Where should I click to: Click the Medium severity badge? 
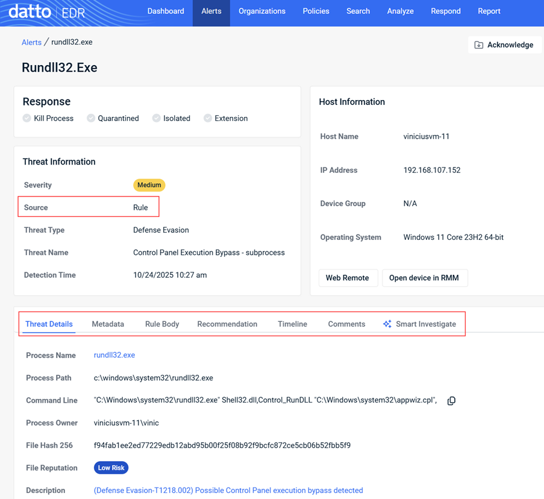149,185
